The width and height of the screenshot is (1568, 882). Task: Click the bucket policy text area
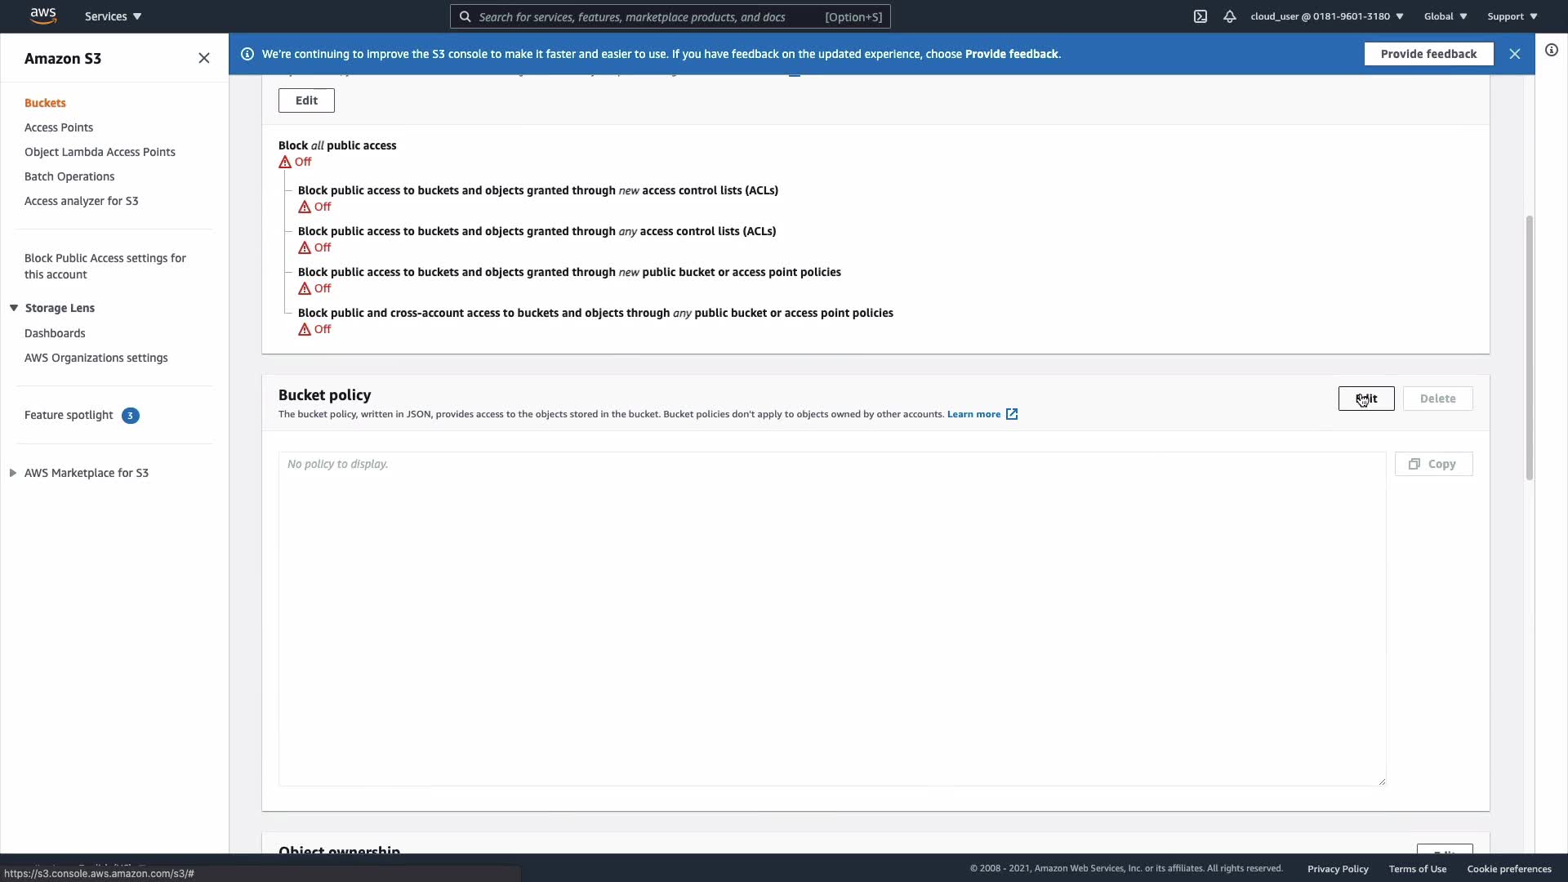pos(831,618)
